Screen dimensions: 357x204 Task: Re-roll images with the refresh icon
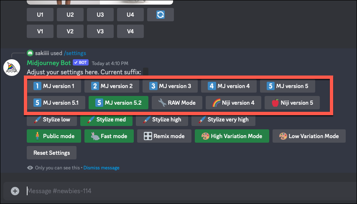pyautogui.click(x=161, y=15)
